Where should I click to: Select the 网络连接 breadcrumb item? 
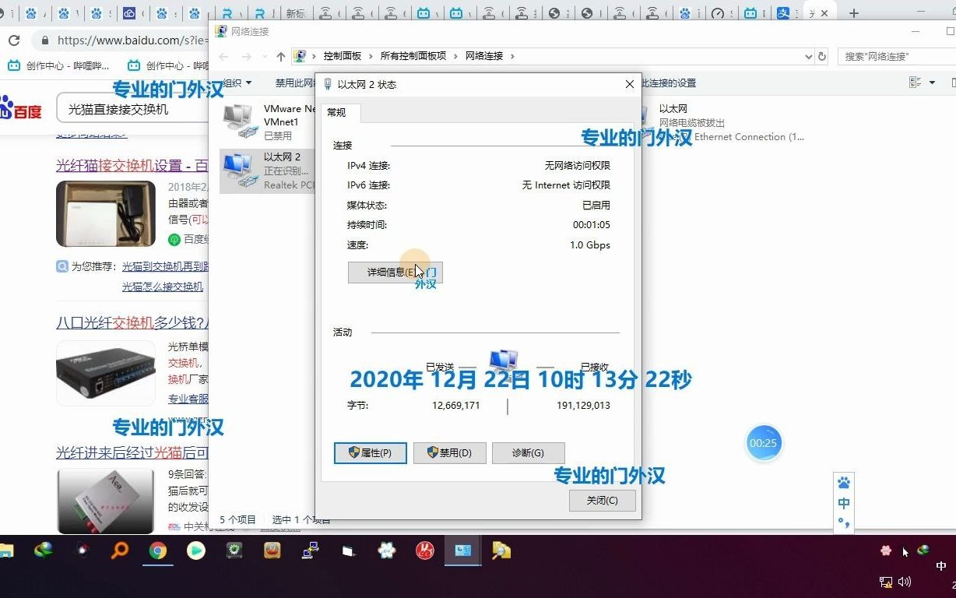click(x=484, y=56)
